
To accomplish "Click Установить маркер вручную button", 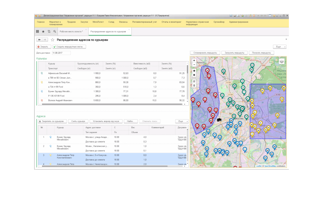I will [x=106, y=121].
